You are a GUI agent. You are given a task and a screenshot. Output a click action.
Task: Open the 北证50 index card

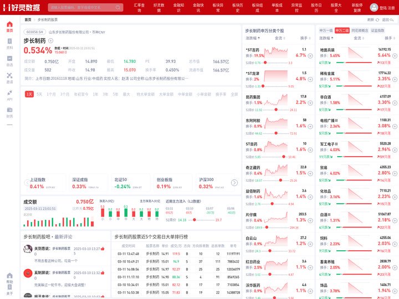pos(130,183)
